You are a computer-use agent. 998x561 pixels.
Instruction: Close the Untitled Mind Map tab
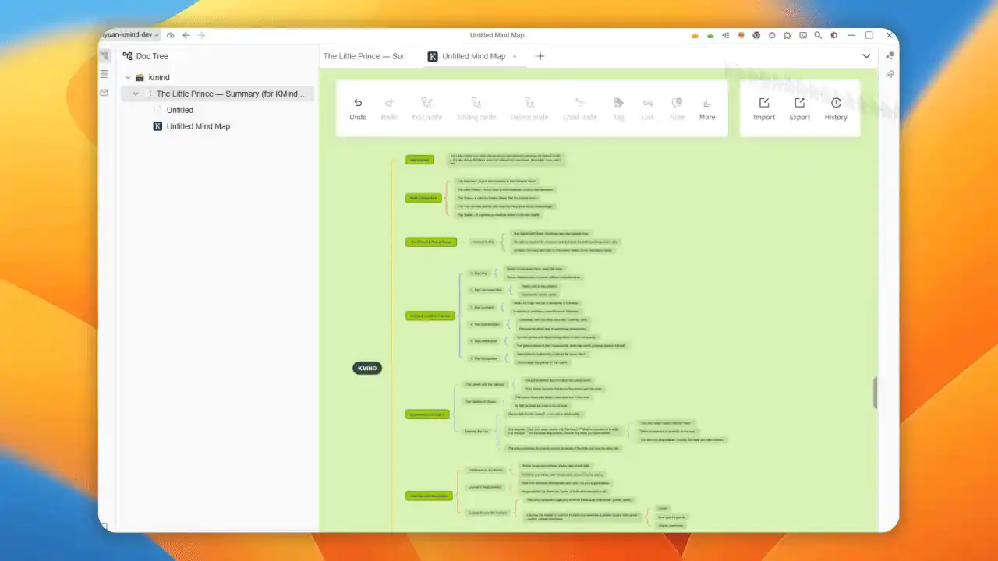click(x=515, y=56)
